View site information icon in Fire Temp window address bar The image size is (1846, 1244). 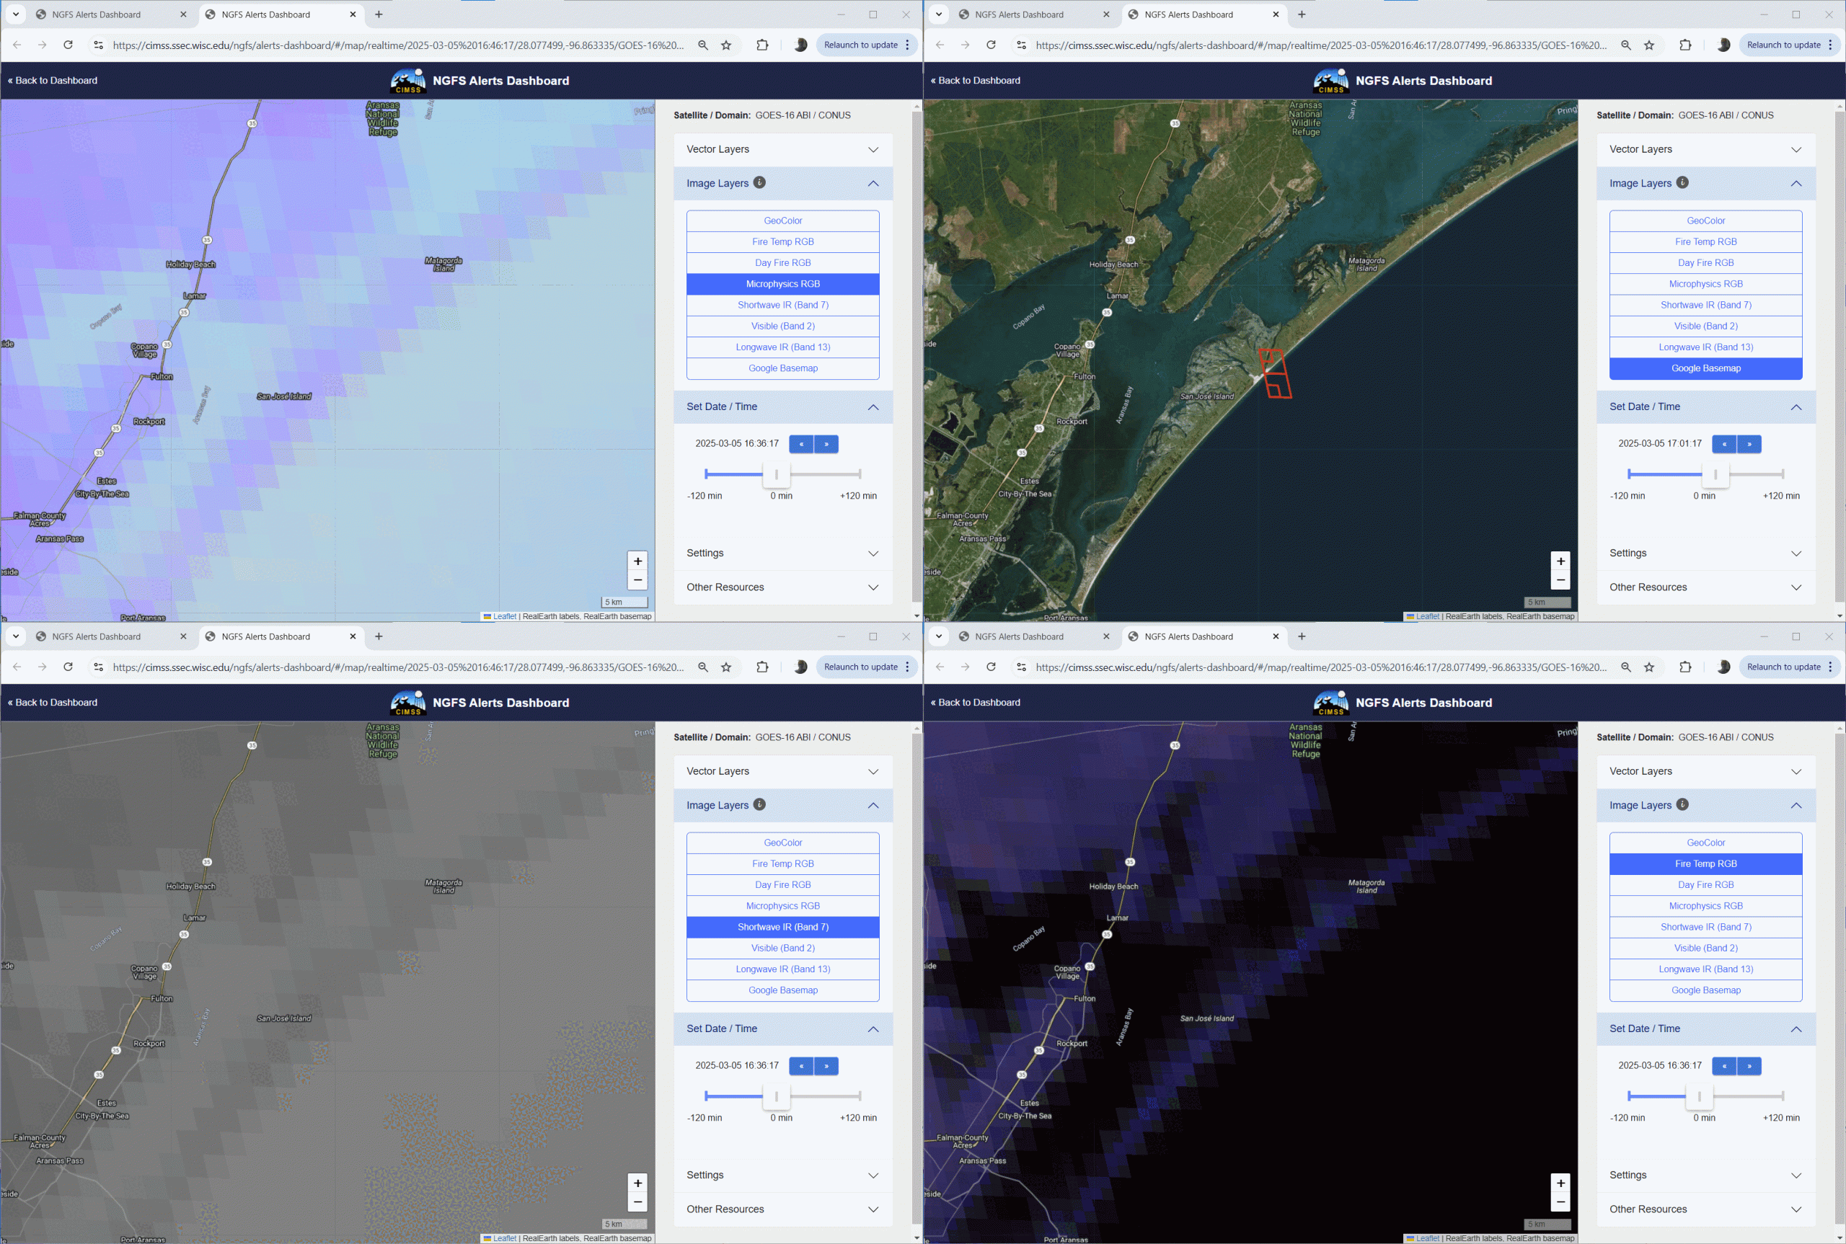(1021, 667)
